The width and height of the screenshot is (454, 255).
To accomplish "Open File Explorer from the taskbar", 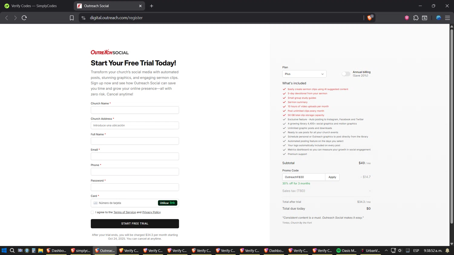I will coord(41,250).
